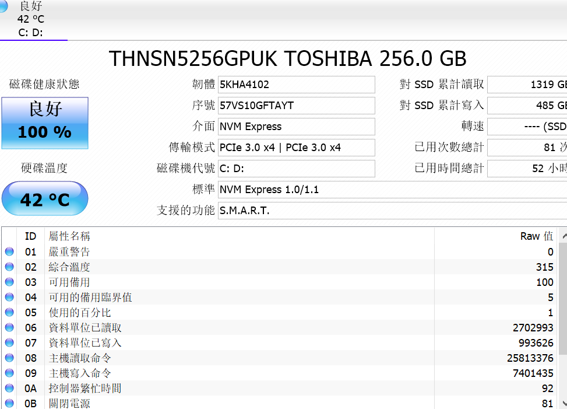
Task: Click the blue status dot for attribute 05
Action: [x=9, y=312]
